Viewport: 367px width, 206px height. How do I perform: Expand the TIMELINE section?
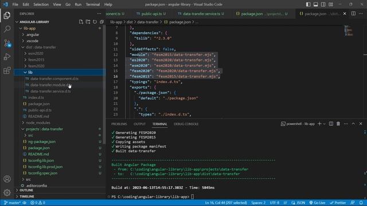27,196
